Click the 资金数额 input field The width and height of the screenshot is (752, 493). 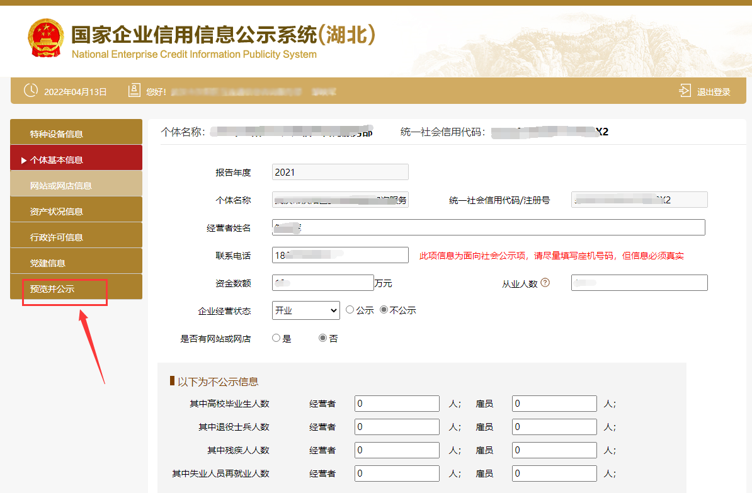(x=323, y=282)
